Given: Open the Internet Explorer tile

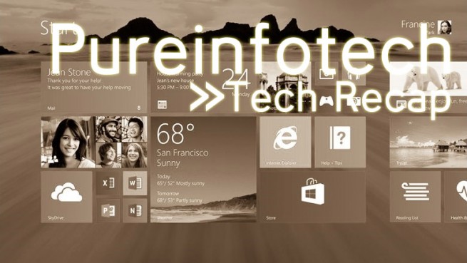Looking at the screenshot, I should coord(285,142).
